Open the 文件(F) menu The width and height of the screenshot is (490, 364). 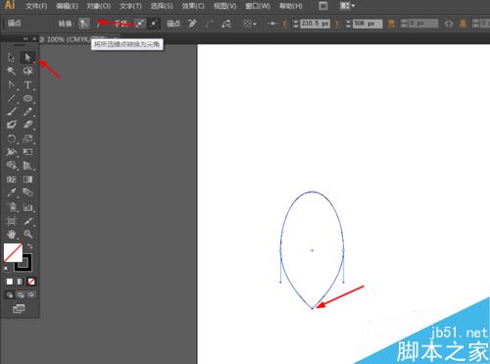tap(36, 6)
